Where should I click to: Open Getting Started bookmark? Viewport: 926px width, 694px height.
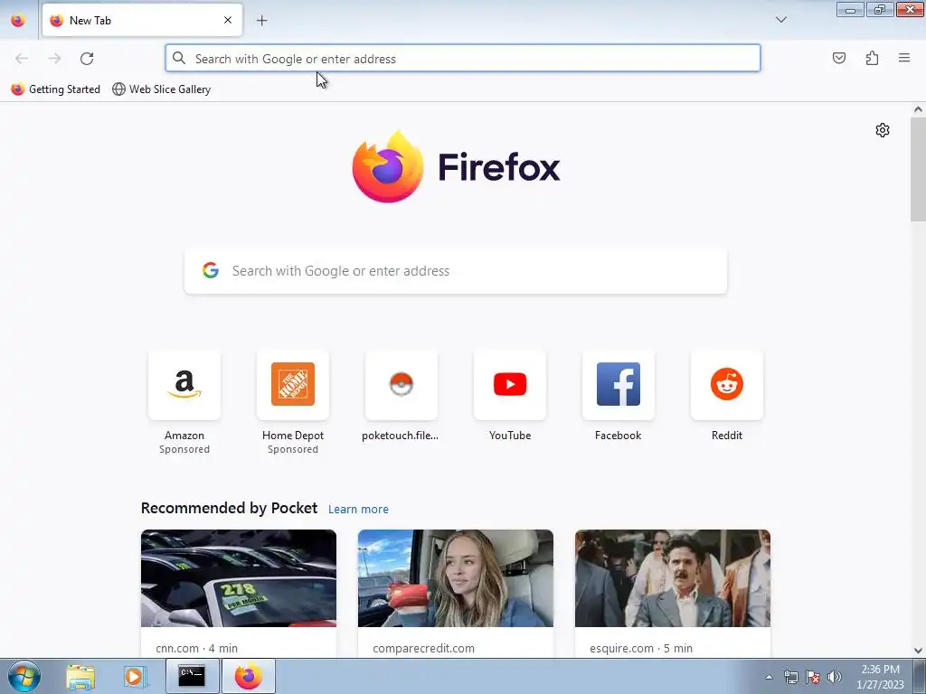(56, 89)
